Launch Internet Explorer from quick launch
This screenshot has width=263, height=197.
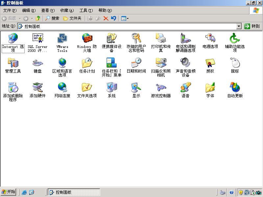coord(24,192)
